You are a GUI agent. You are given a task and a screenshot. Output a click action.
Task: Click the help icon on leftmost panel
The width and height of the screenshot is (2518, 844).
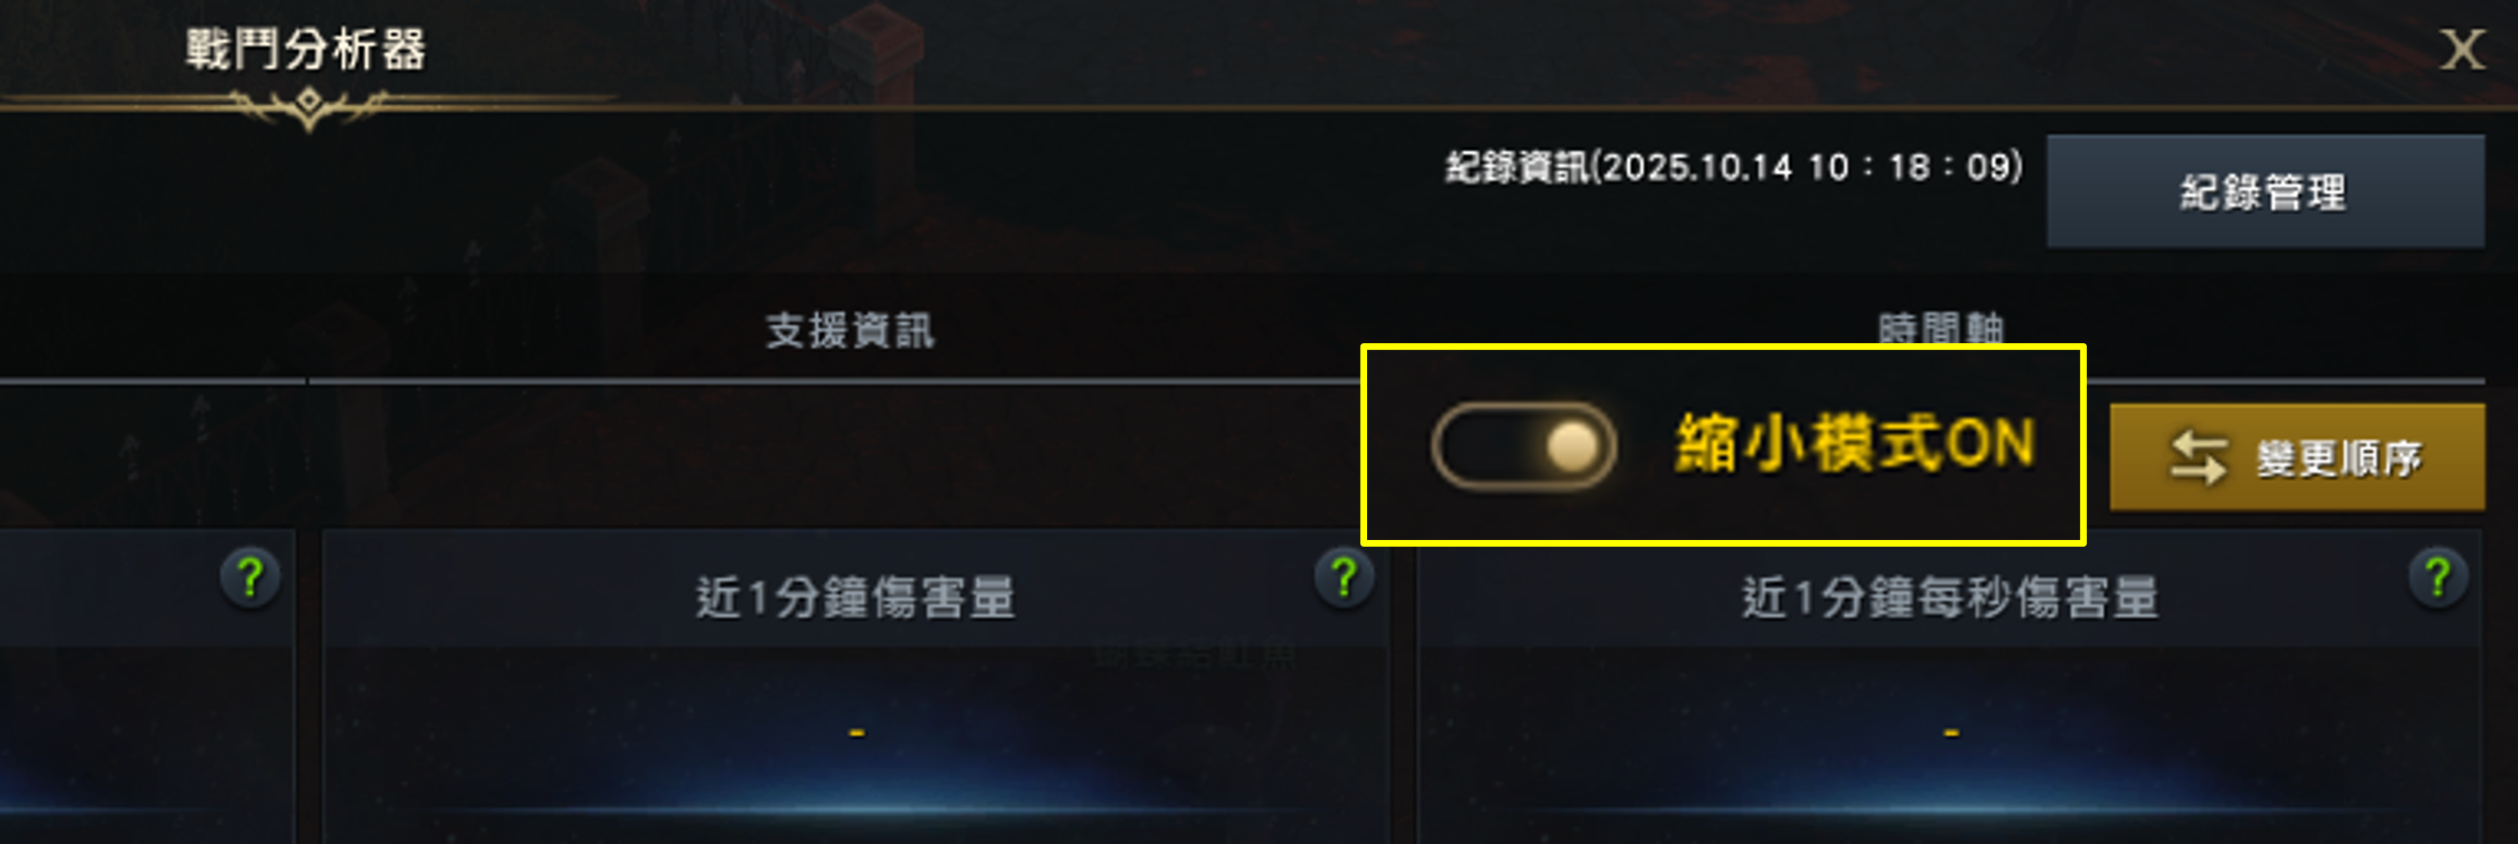pos(250,578)
